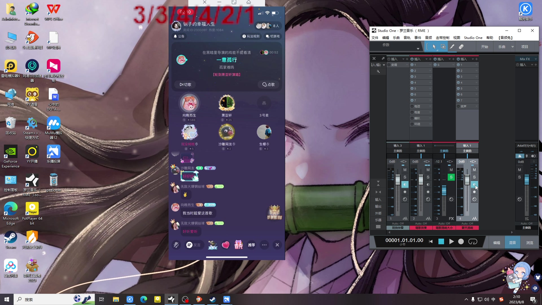Select the range selection tool in Studio One
Image resolution: width=542 pixels, height=305 pixels.
pyautogui.click(x=443, y=47)
